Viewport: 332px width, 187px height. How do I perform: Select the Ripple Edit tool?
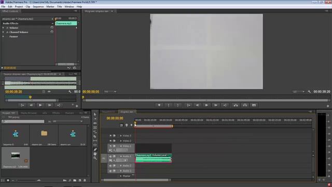95,123
